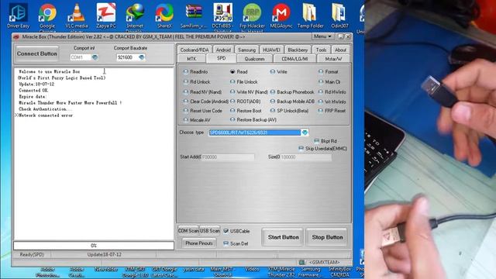Open Phone Pinouts button
This screenshot has height=279, width=496.
point(199,243)
